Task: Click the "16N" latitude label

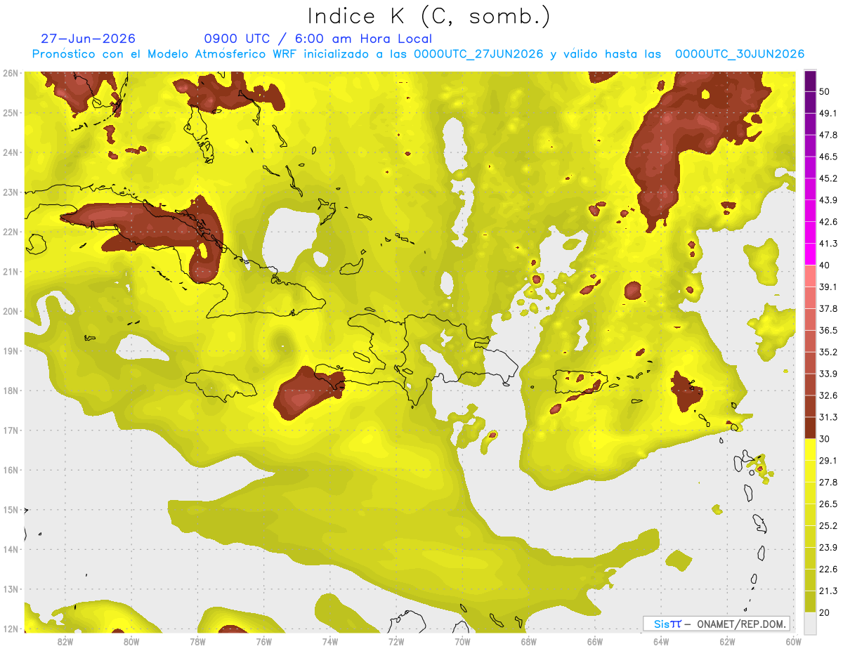Action: pos(11,470)
